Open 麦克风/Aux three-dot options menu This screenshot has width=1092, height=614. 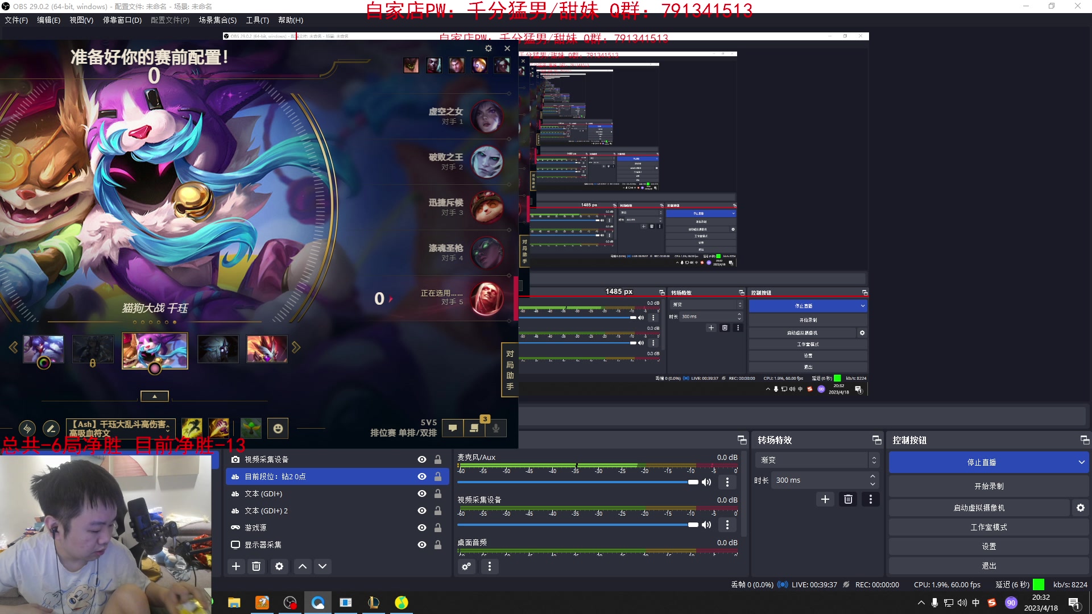click(x=727, y=482)
